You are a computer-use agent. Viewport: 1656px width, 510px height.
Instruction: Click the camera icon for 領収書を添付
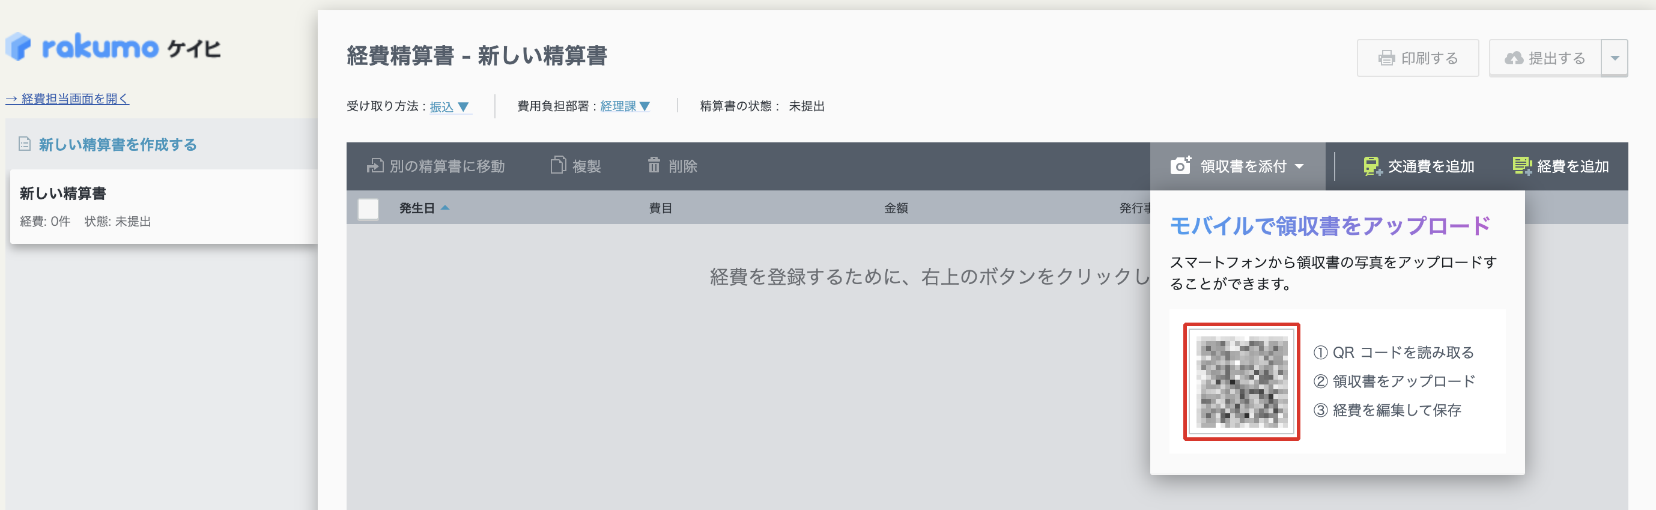coord(1180,165)
